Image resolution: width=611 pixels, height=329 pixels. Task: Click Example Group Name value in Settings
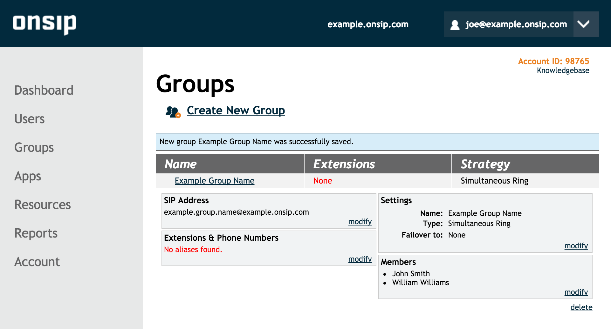tap(485, 213)
